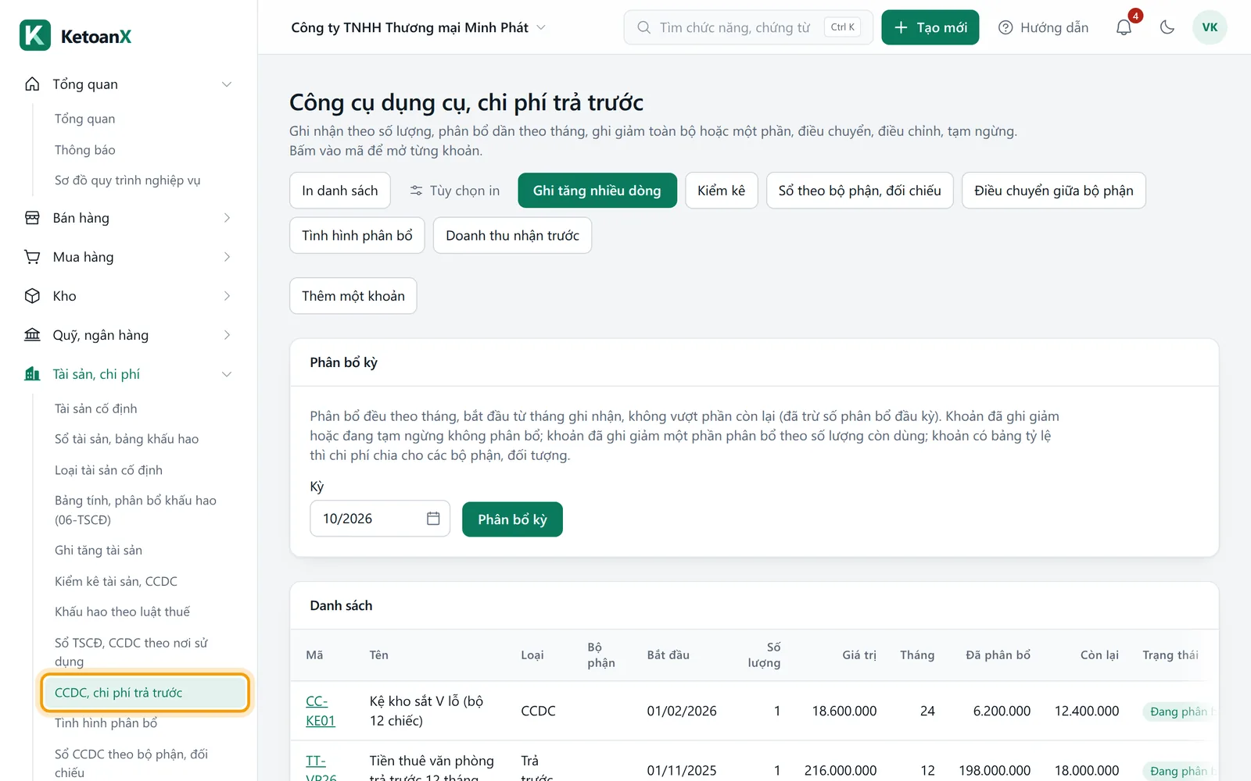
Task: Click the Quỹ, ngân hàng bank icon
Action: click(x=32, y=335)
